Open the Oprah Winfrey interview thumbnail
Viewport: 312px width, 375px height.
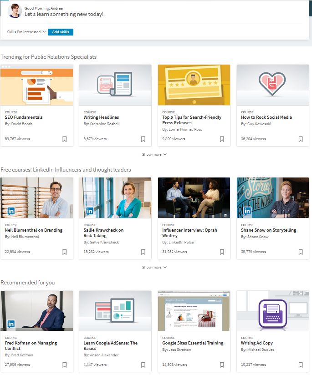point(194,198)
